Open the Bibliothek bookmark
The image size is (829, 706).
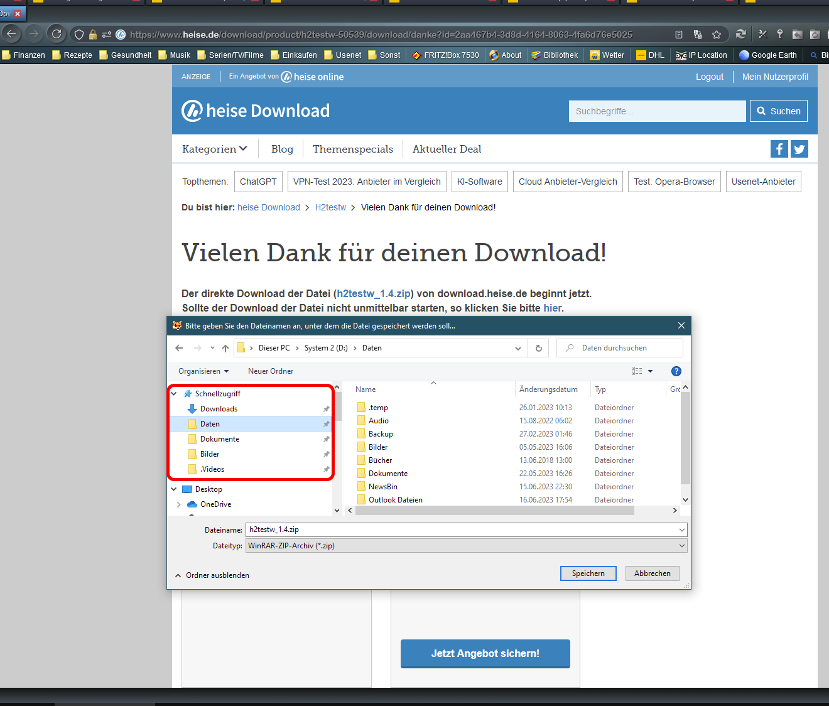click(555, 55)
